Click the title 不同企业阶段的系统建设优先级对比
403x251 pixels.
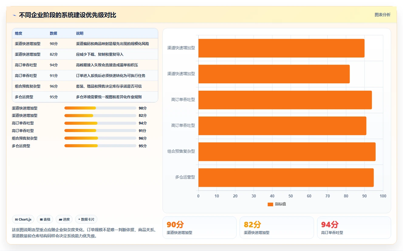coord(67,15)
